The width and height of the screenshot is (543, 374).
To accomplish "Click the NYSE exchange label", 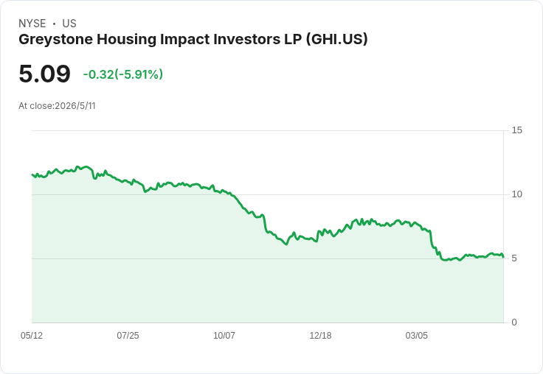I will (32, 24).
